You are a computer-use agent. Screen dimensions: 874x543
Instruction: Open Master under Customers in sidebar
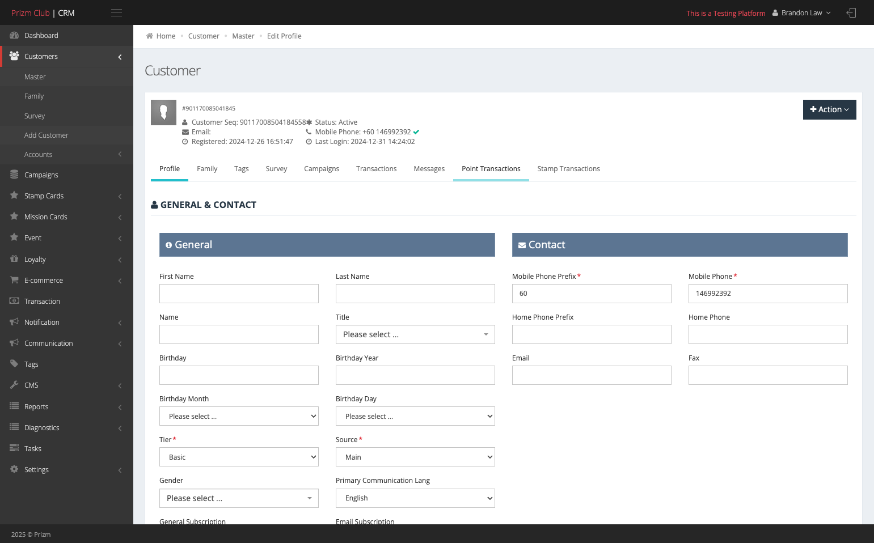(x=35, y=77)
